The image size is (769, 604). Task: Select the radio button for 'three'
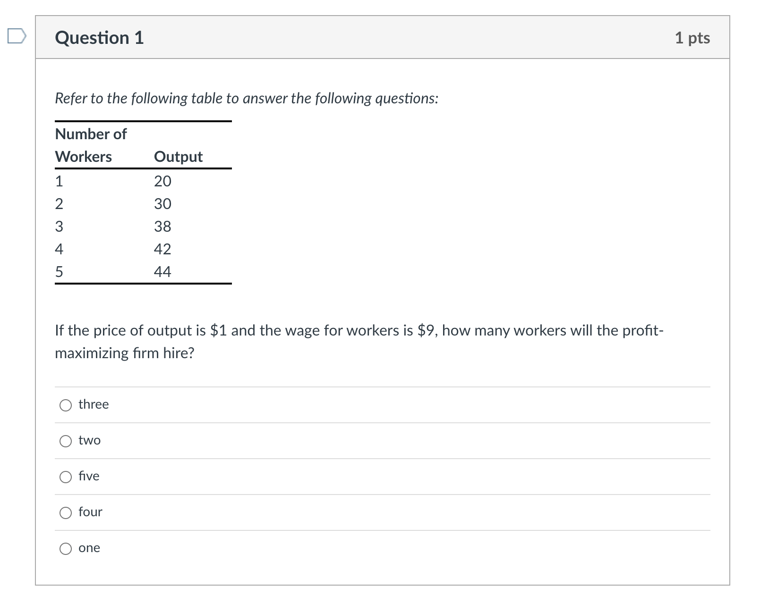(66, 405)
